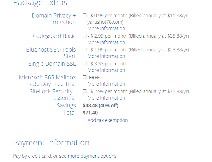The width and height of the screenshot is (212, 162).
Task: Open More information under Domain Privacy
Action: pyautogui.click(x=106, y=29)
